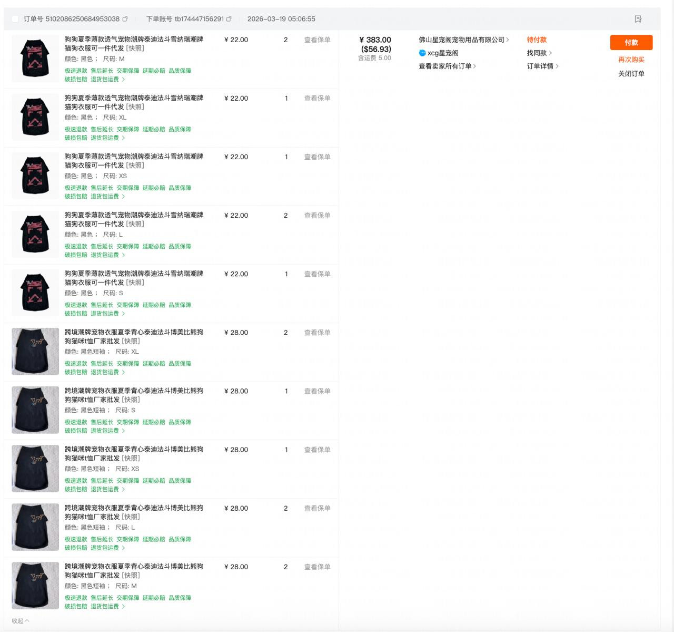The height and width of the screenshot is (632, 674).
Task: View 查看保单 for black size S item
Action: [317, 274]
